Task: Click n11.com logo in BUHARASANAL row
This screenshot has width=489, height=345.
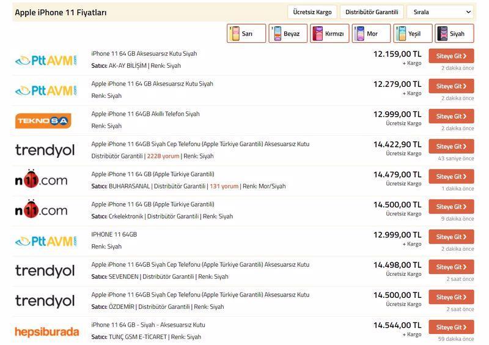Action: click(x=41, y=179)
